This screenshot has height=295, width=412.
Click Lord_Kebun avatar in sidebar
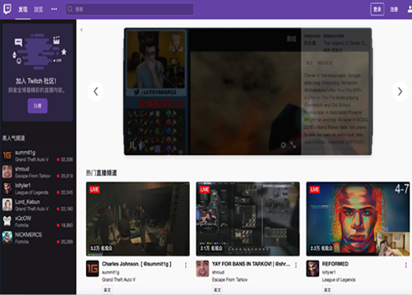[x=7, y=205]
